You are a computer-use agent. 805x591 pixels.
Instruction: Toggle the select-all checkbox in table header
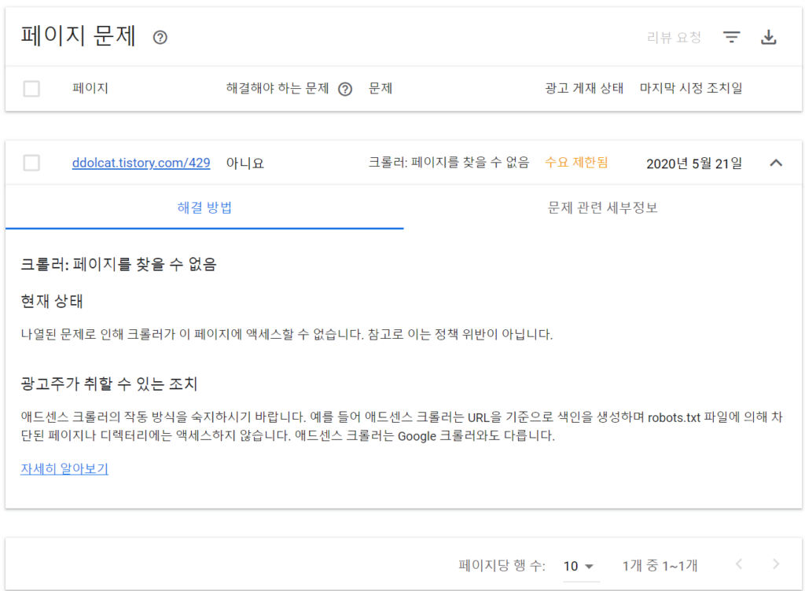31,89
